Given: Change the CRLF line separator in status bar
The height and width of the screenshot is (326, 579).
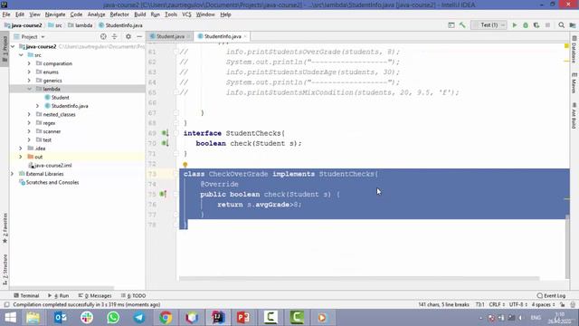Looking at the screenshot, I should (497, 304).
